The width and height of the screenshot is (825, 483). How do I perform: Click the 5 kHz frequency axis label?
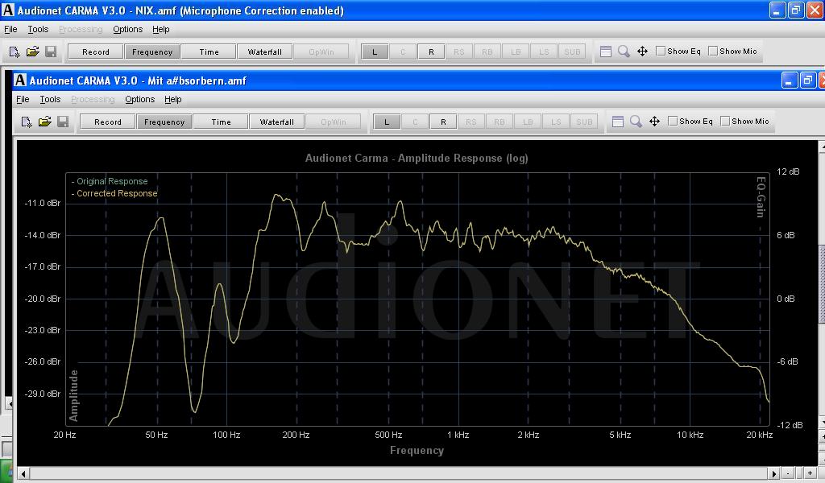(620, 435)
